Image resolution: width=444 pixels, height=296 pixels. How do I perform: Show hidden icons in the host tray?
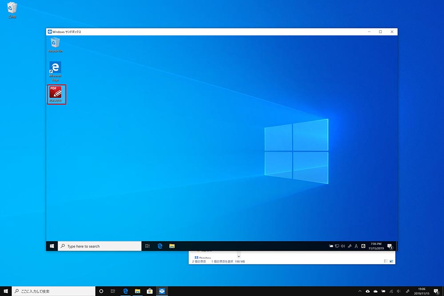[360, 291]
